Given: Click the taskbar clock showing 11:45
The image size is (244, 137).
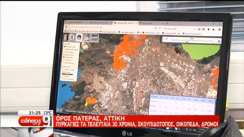Looking at the screenshot, I should tap(202, 130).
